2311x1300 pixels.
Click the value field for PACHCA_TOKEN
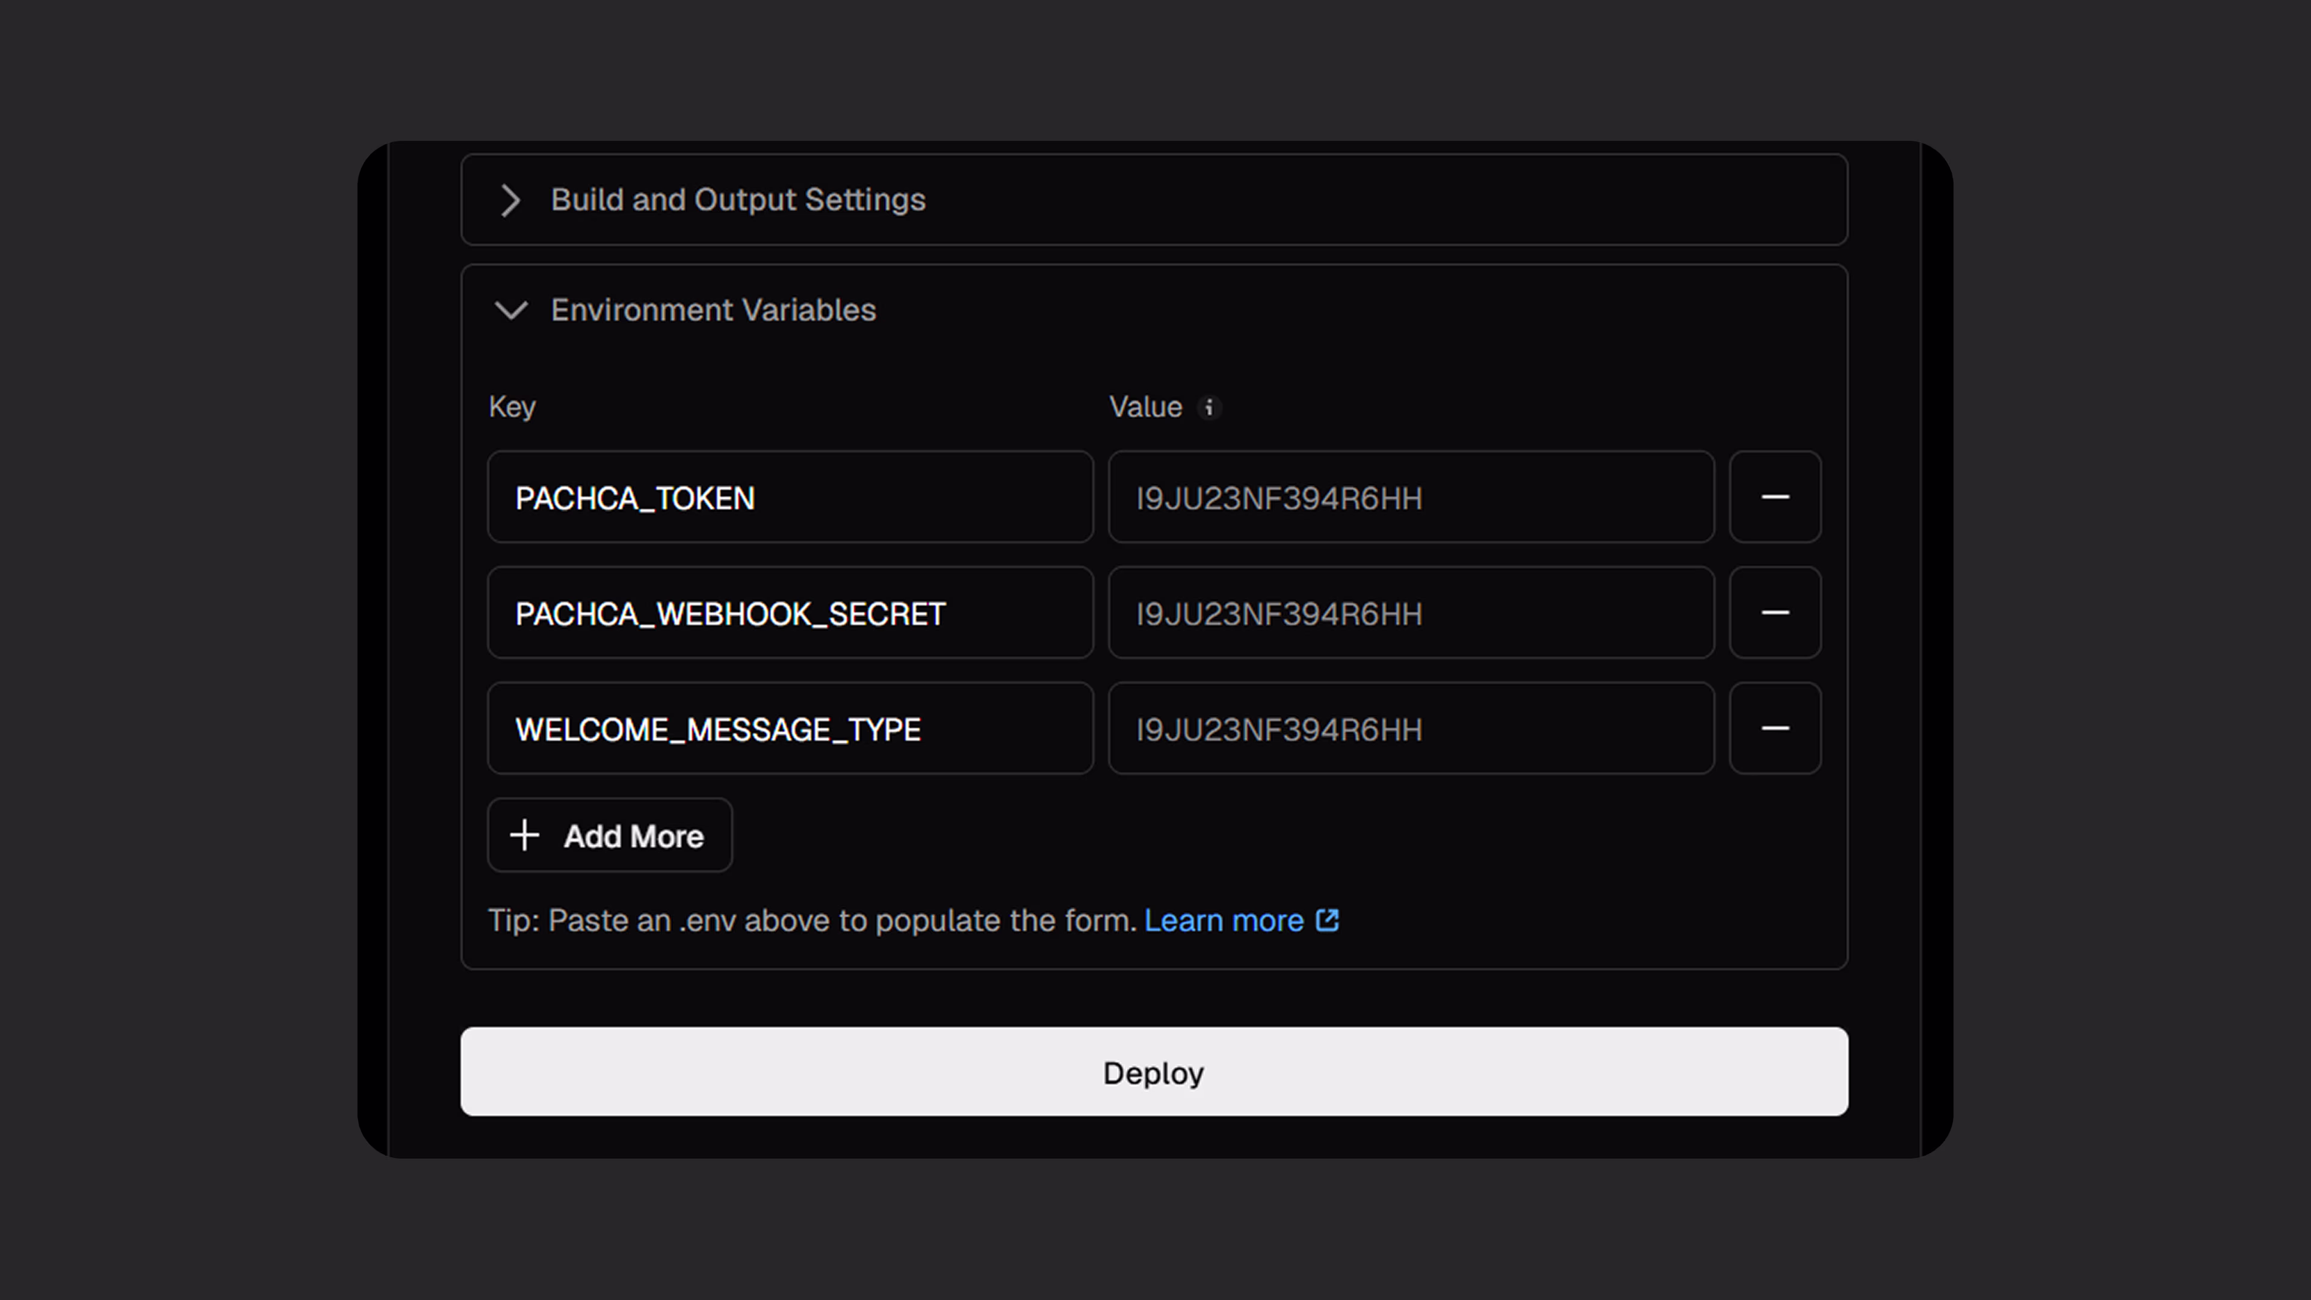pos(1410,497)
